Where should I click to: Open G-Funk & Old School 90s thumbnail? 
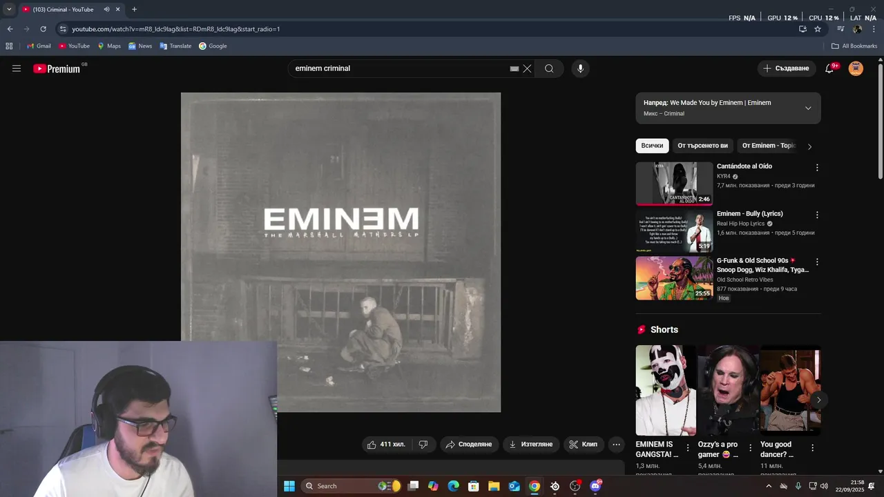674,278
